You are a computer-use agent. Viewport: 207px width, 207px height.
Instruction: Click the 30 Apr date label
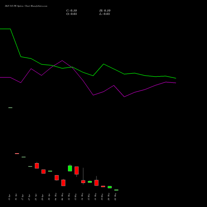[x=49, y=197]
